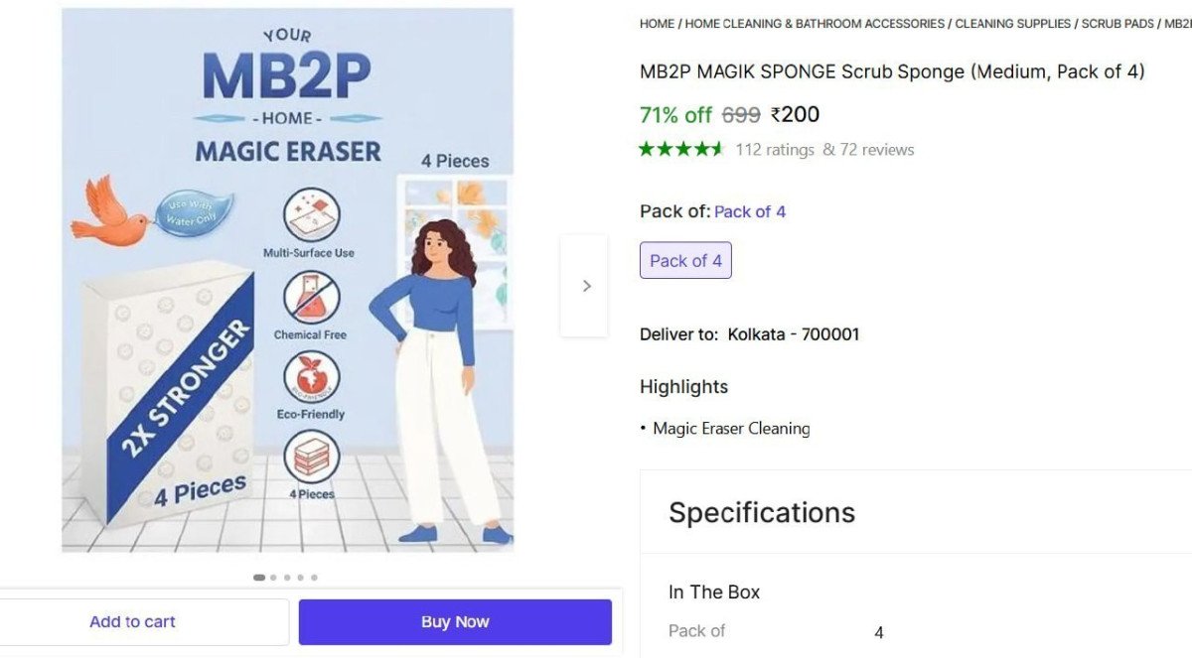Viewport: 1192px width, 658px height.
Task: Click the Buy Now button
Action: pos(455,622)
